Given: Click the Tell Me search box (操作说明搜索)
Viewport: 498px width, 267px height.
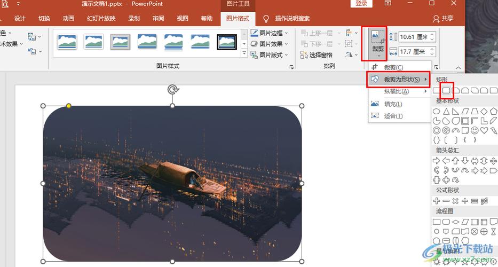Looking at the screenshot, I should [x=292, y=19].
